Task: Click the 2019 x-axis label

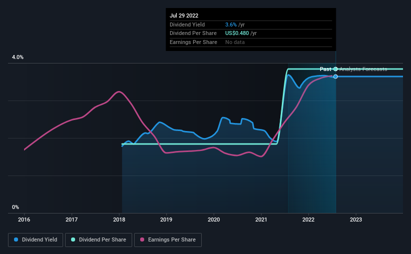Action: [x=166, y=219]
